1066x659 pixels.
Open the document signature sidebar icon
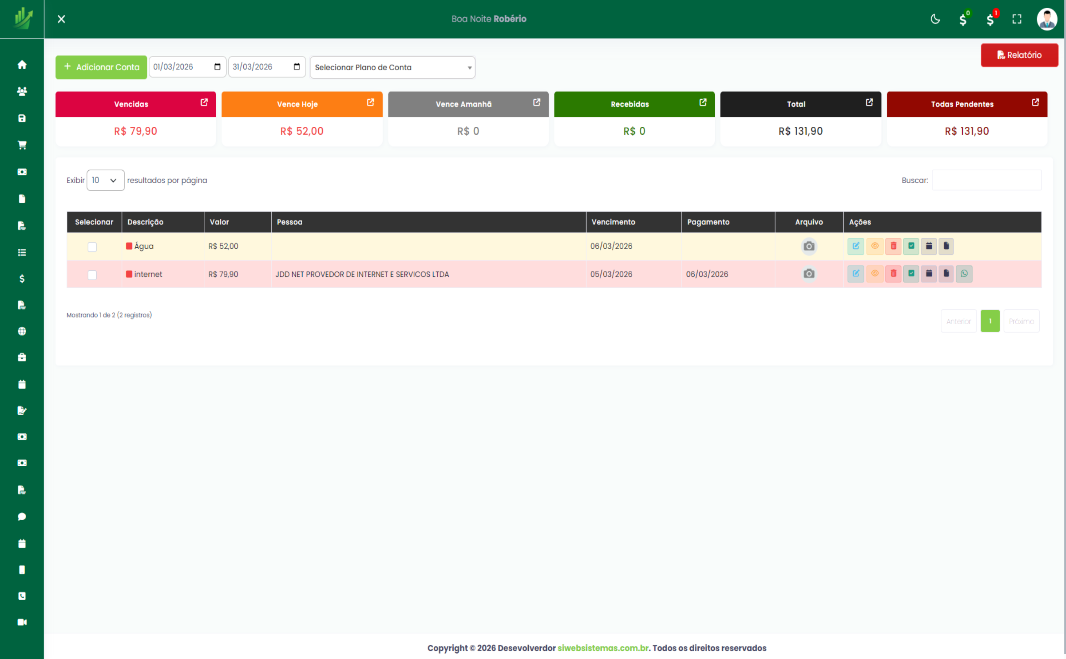(x=22, y=411)
